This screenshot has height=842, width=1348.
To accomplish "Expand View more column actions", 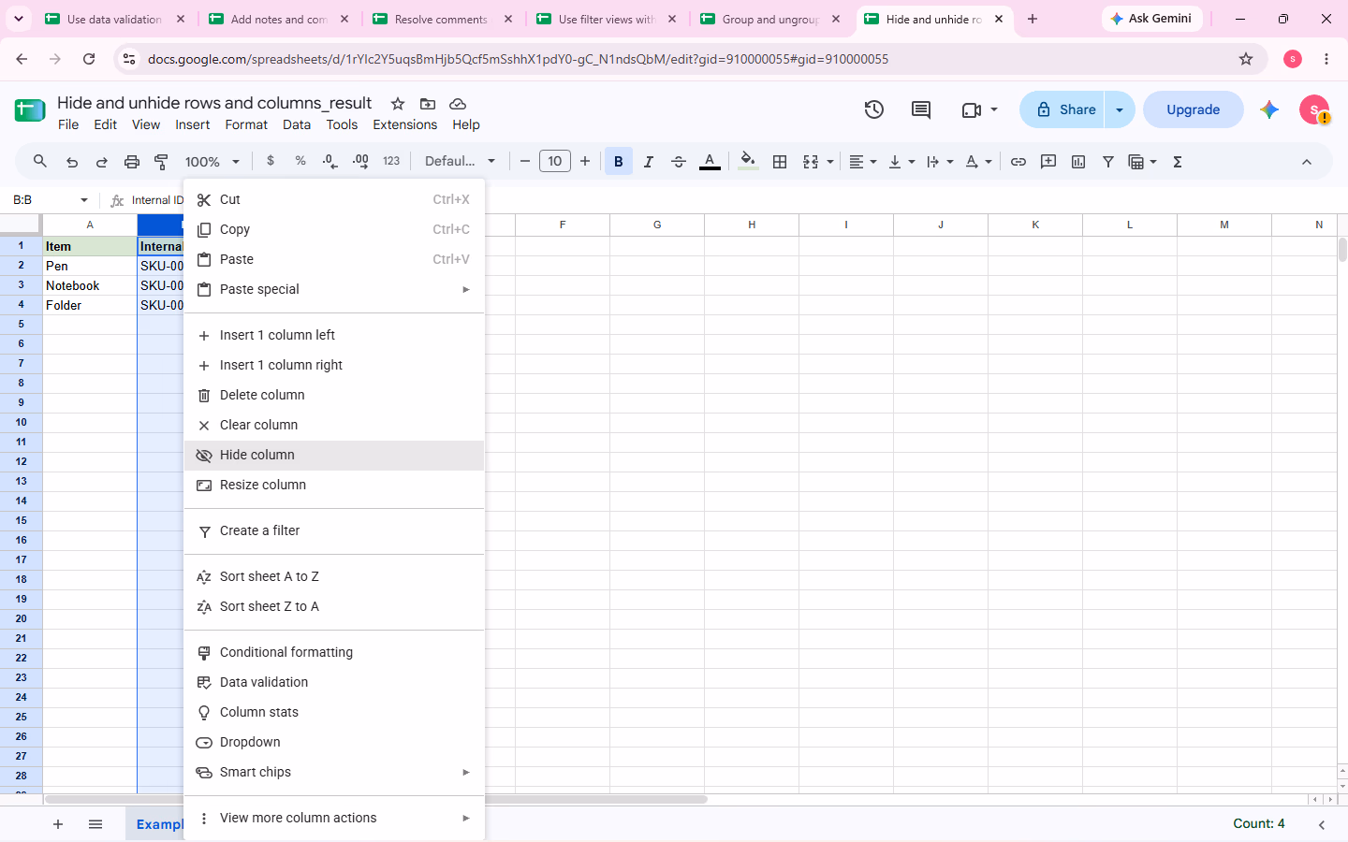I will [334, 818].
